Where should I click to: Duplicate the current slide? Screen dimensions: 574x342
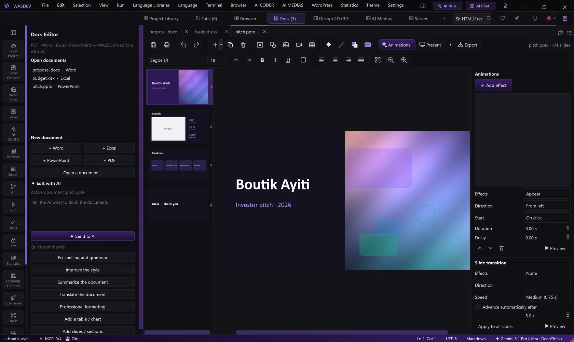pos(230,45)
